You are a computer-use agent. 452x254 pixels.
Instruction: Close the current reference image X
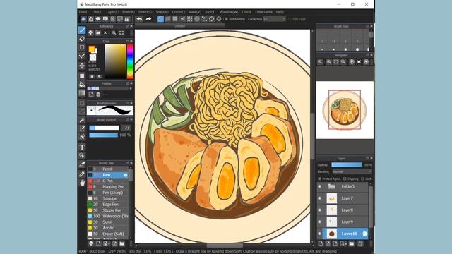105,33
